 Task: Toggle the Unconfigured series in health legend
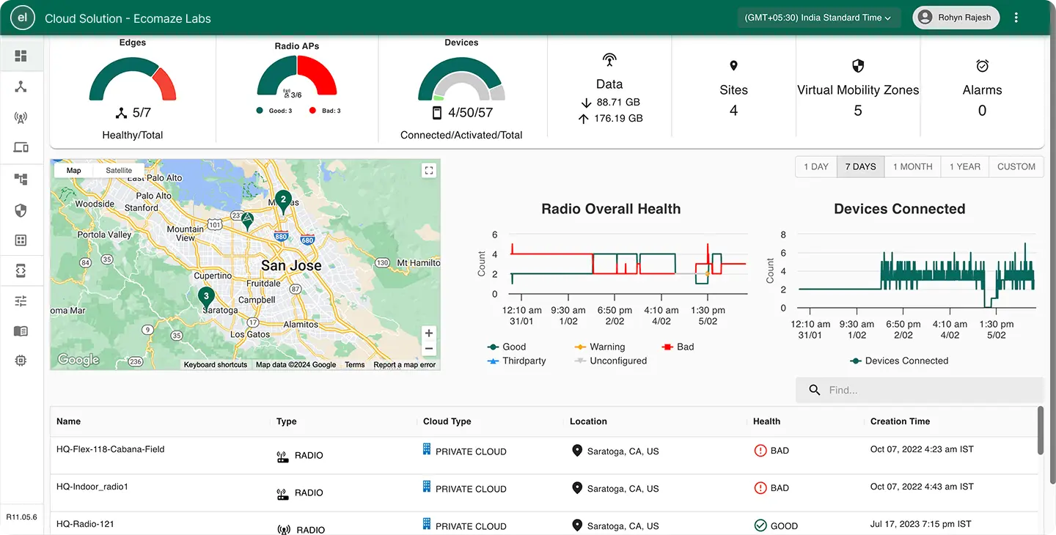point(610,361)
